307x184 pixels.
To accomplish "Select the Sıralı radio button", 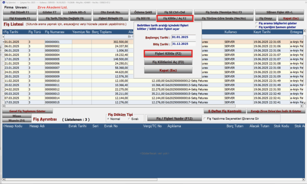I will pyautogui.click(x=129, y=119).
